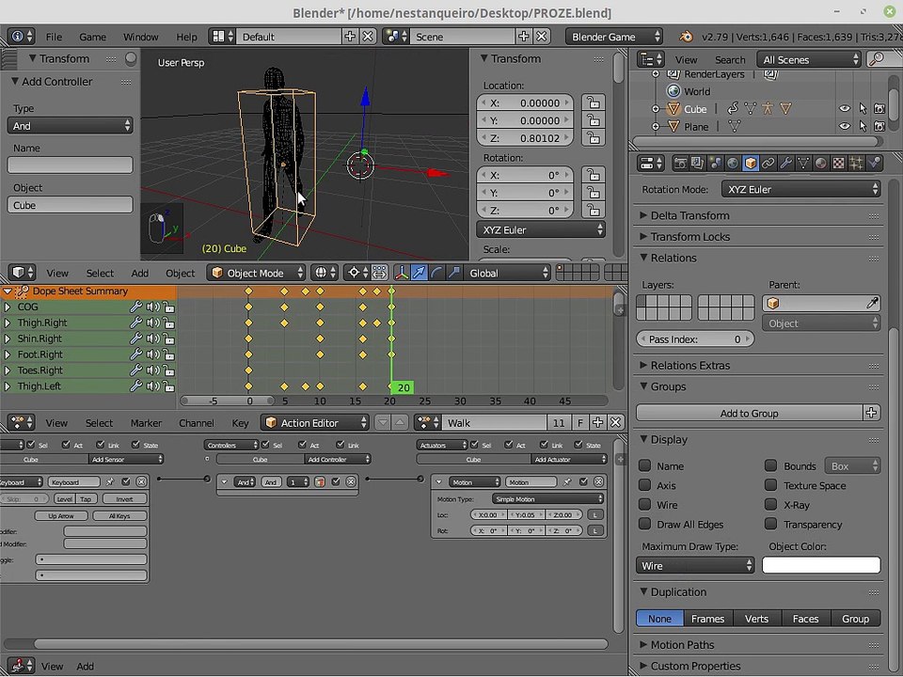Click the Add to Group button
This screenshot has height=677, width=903.
pyautogui.click(x=749, y=413)
